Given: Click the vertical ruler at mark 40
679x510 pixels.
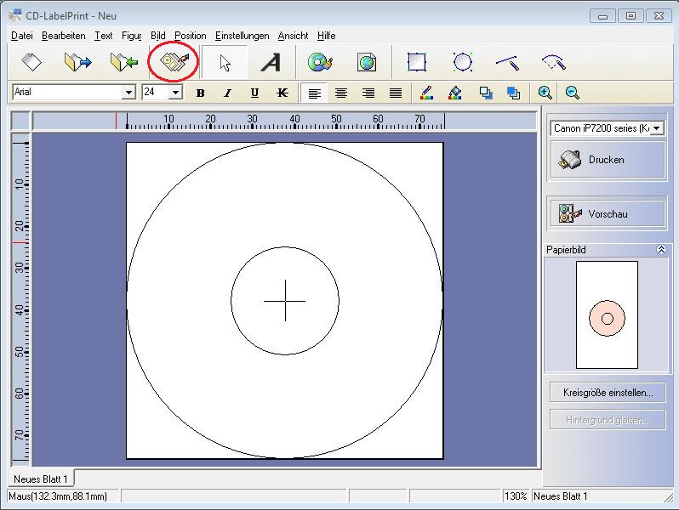Looking at the screenshot, I should [x=20, y=310].
